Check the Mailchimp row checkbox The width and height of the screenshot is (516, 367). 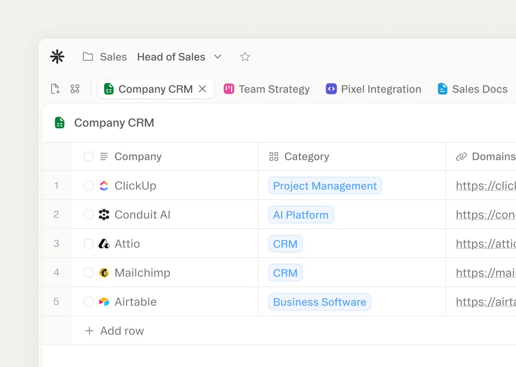(x=89, y=273)
